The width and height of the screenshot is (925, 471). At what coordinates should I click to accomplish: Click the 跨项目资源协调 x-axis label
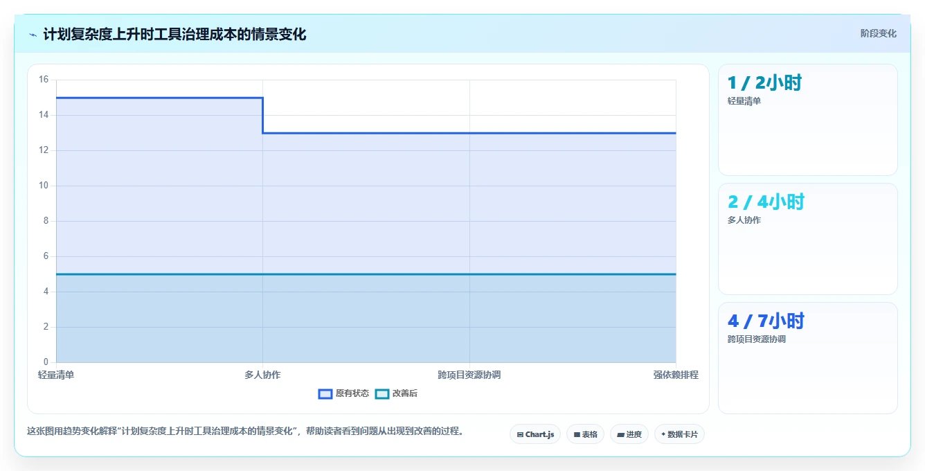pos(469,375)
